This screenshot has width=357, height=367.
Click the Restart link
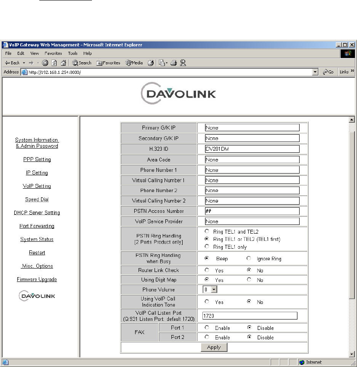click(37, 253)
